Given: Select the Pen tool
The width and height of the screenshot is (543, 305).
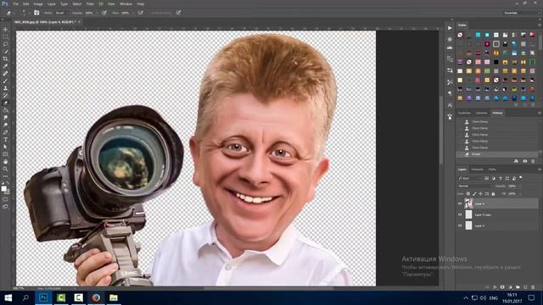Looking at the screenshot, I should coord(5,132).
